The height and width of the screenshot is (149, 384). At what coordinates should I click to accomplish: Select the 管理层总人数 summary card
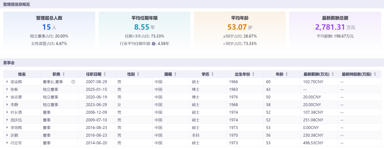pos(49,31)
